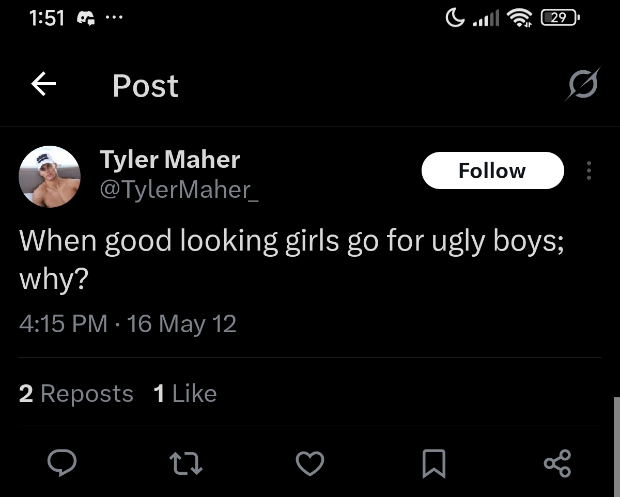Follow Tyler Maher
Screen dimensions: 620x497
(492, 170)
